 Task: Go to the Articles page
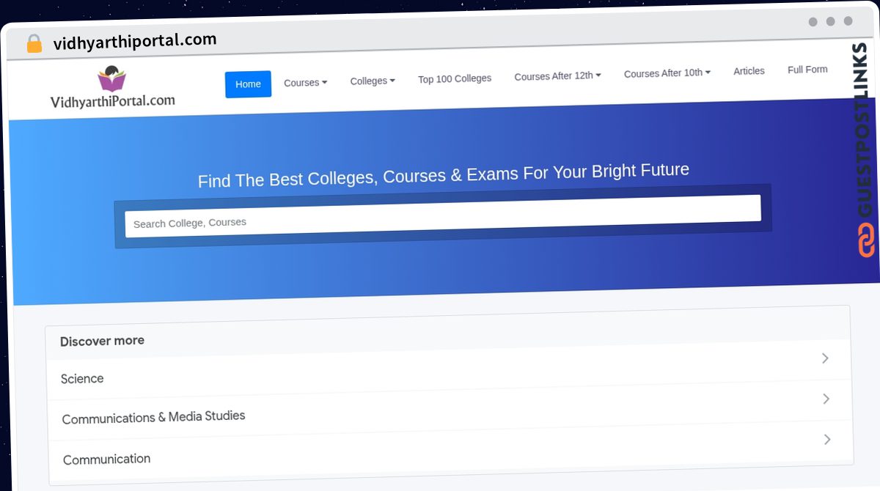tap(749, 71)
